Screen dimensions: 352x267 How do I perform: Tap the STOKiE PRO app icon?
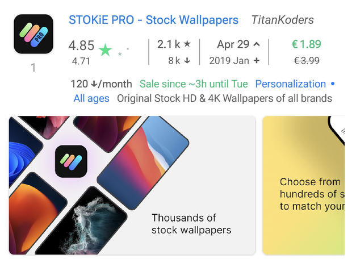(x=33, y=34)
